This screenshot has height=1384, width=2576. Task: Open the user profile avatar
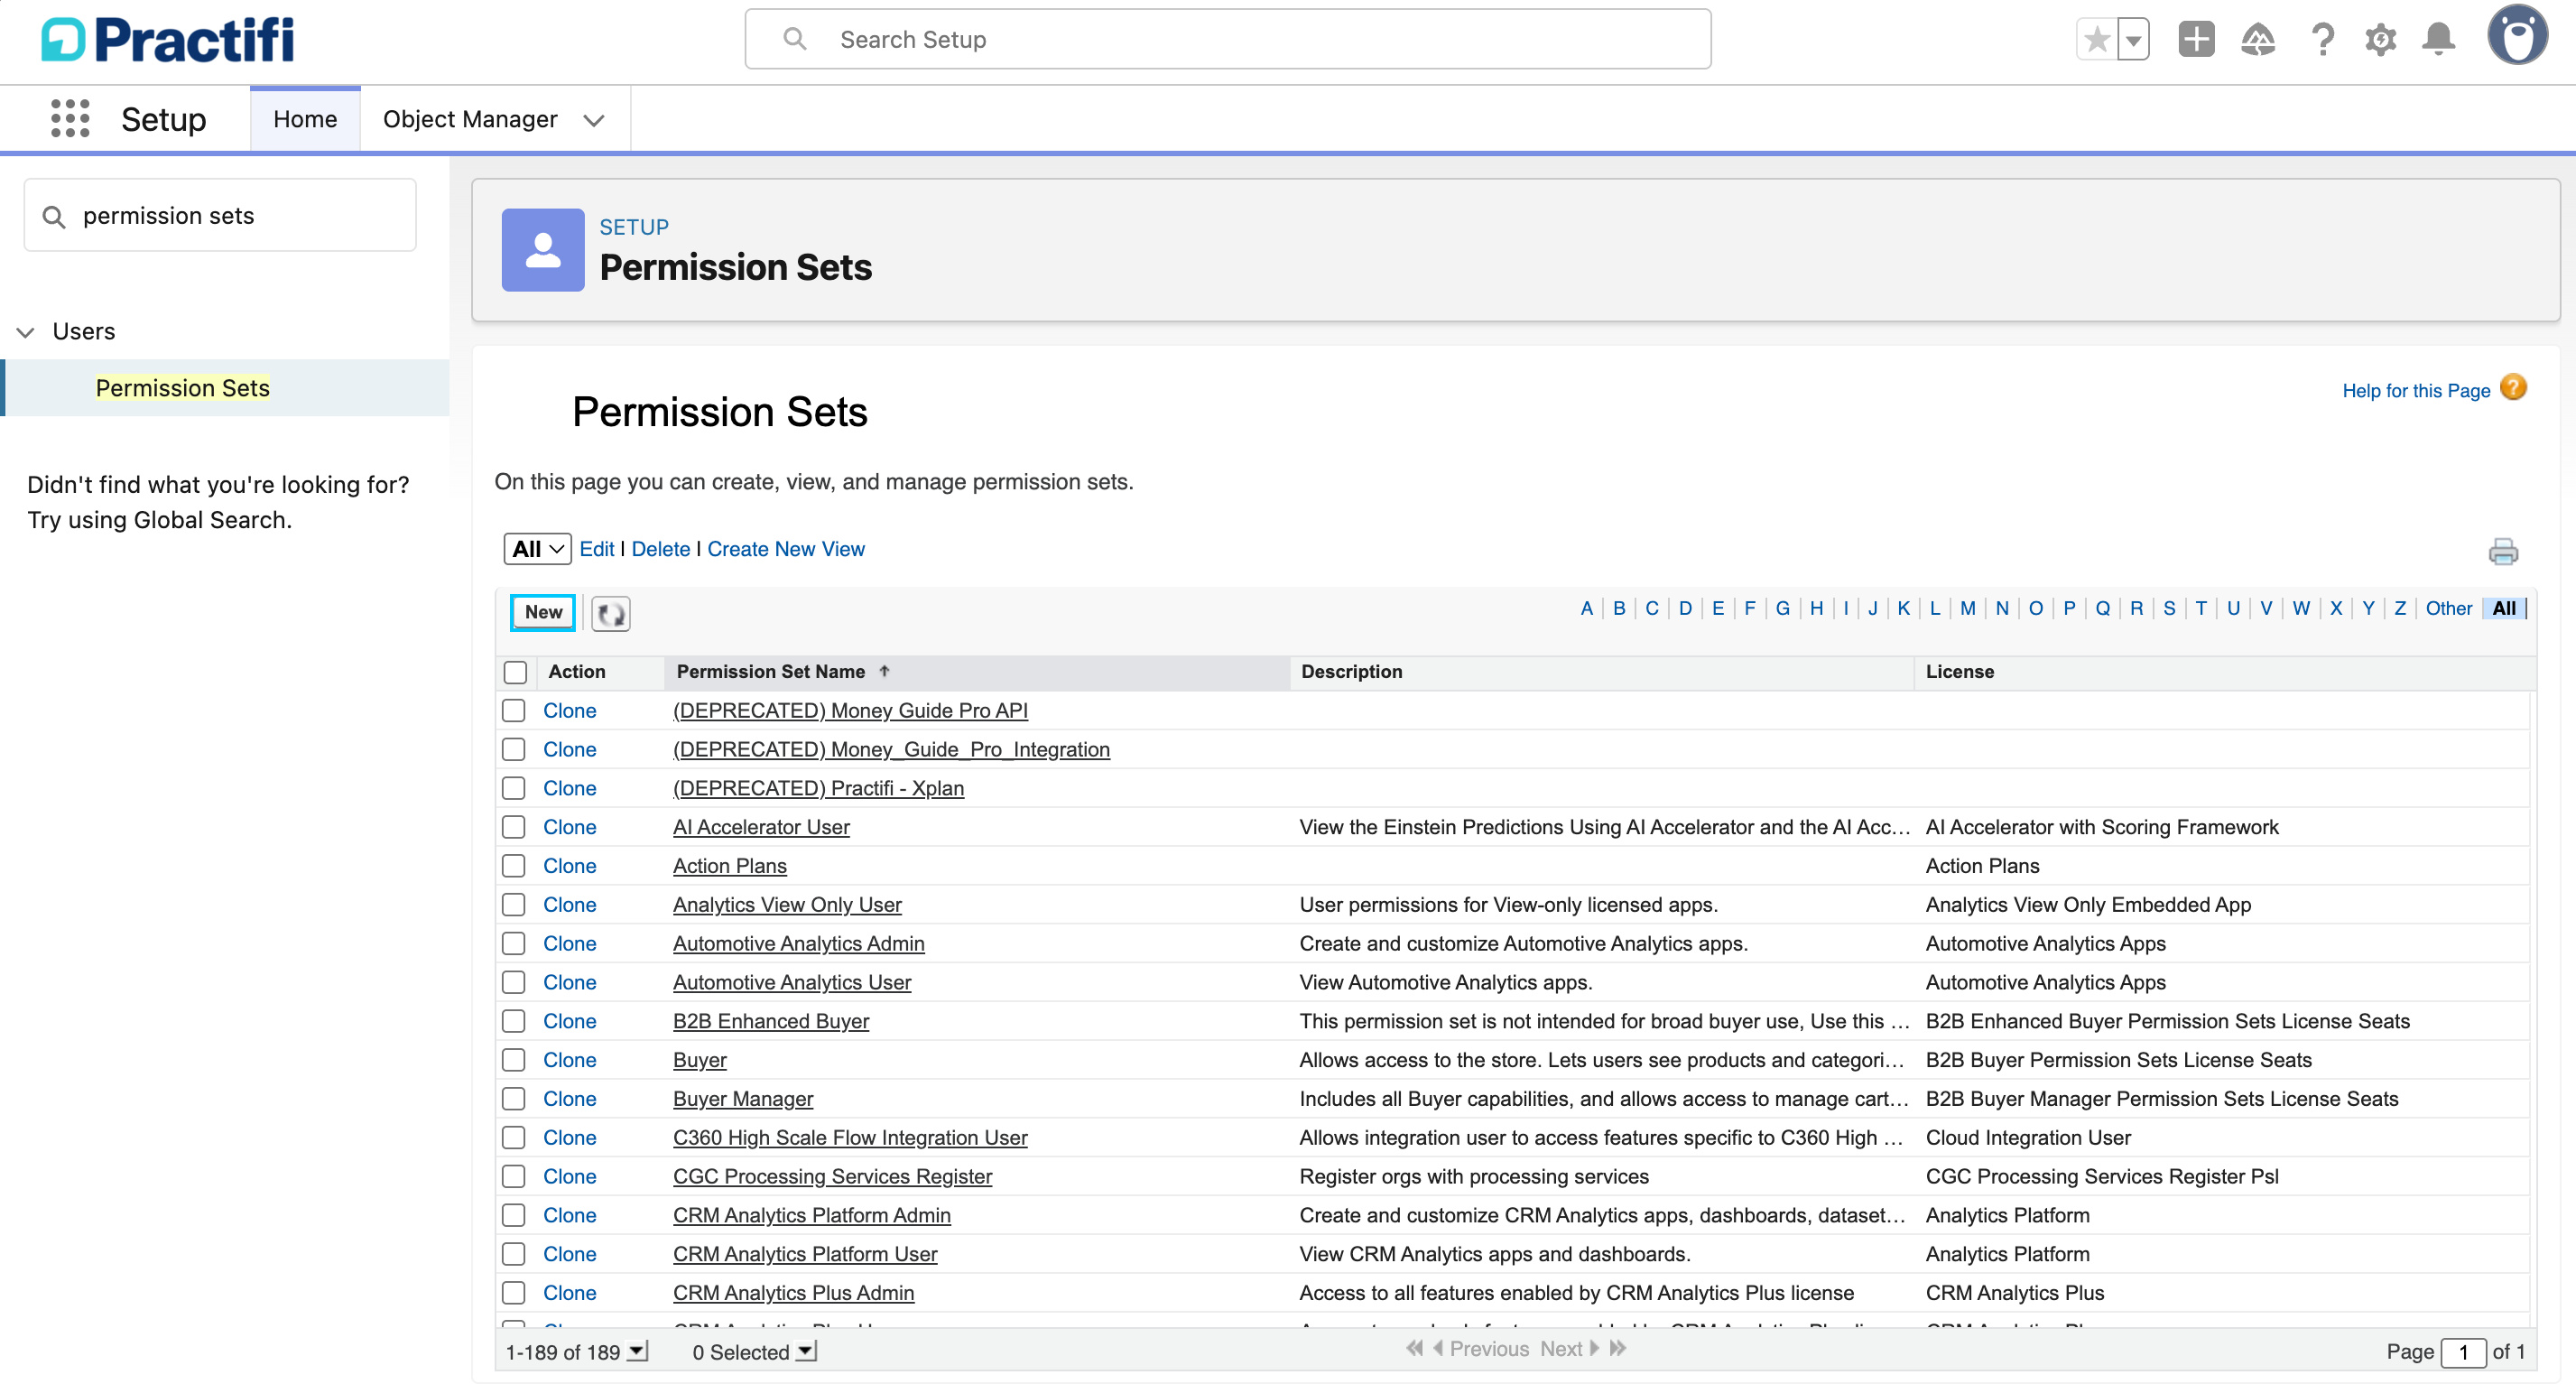click(2516, 35)
